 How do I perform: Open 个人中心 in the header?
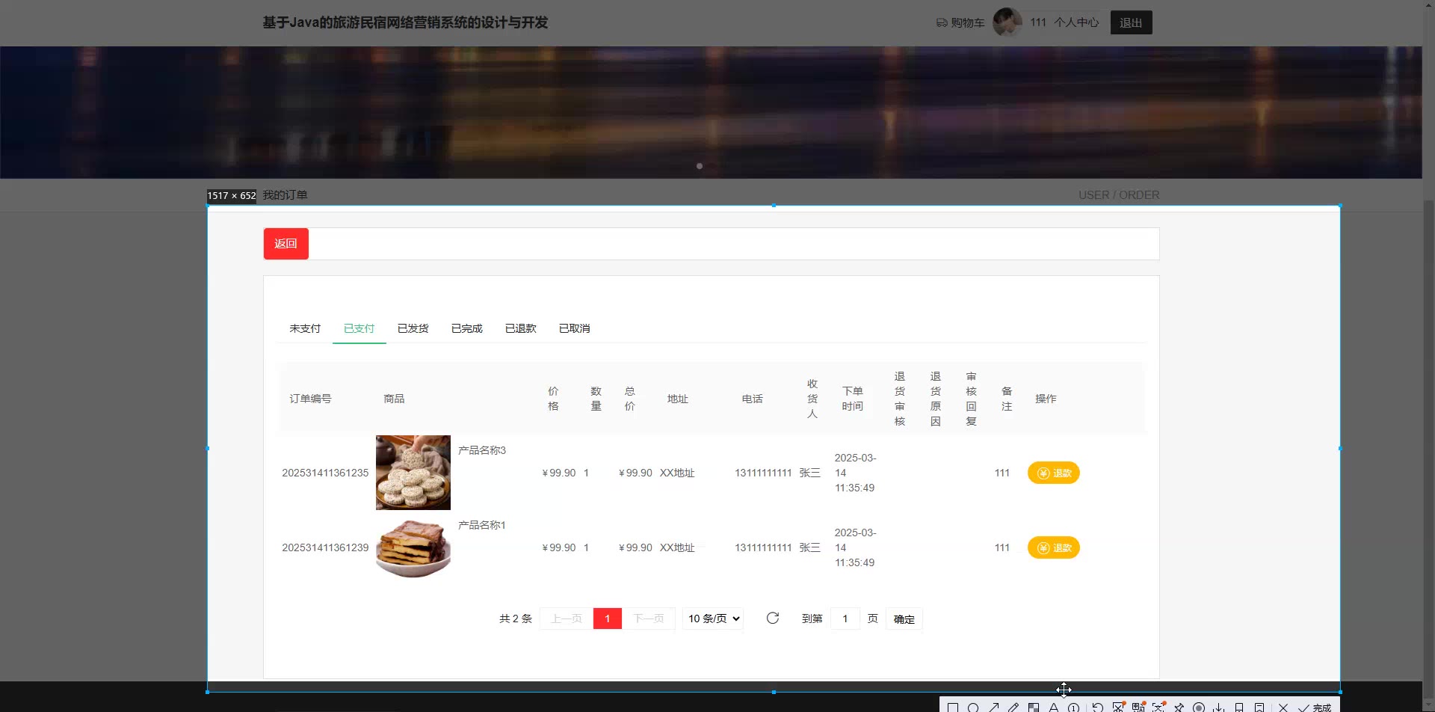point(1076,22)
